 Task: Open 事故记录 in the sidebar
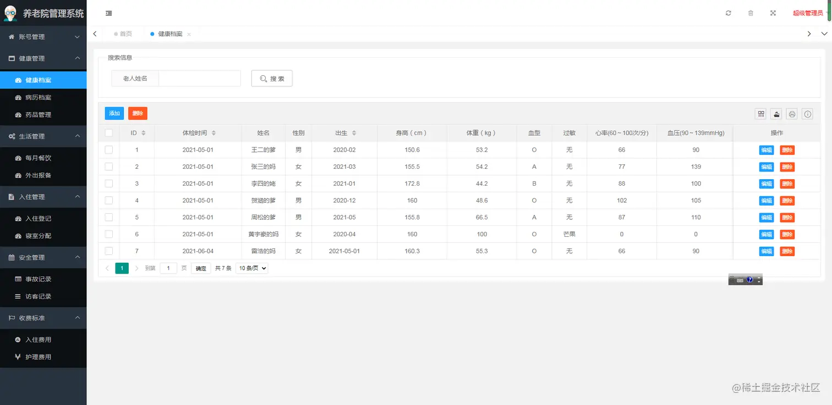pyautogui.click(x=43, y=279)
